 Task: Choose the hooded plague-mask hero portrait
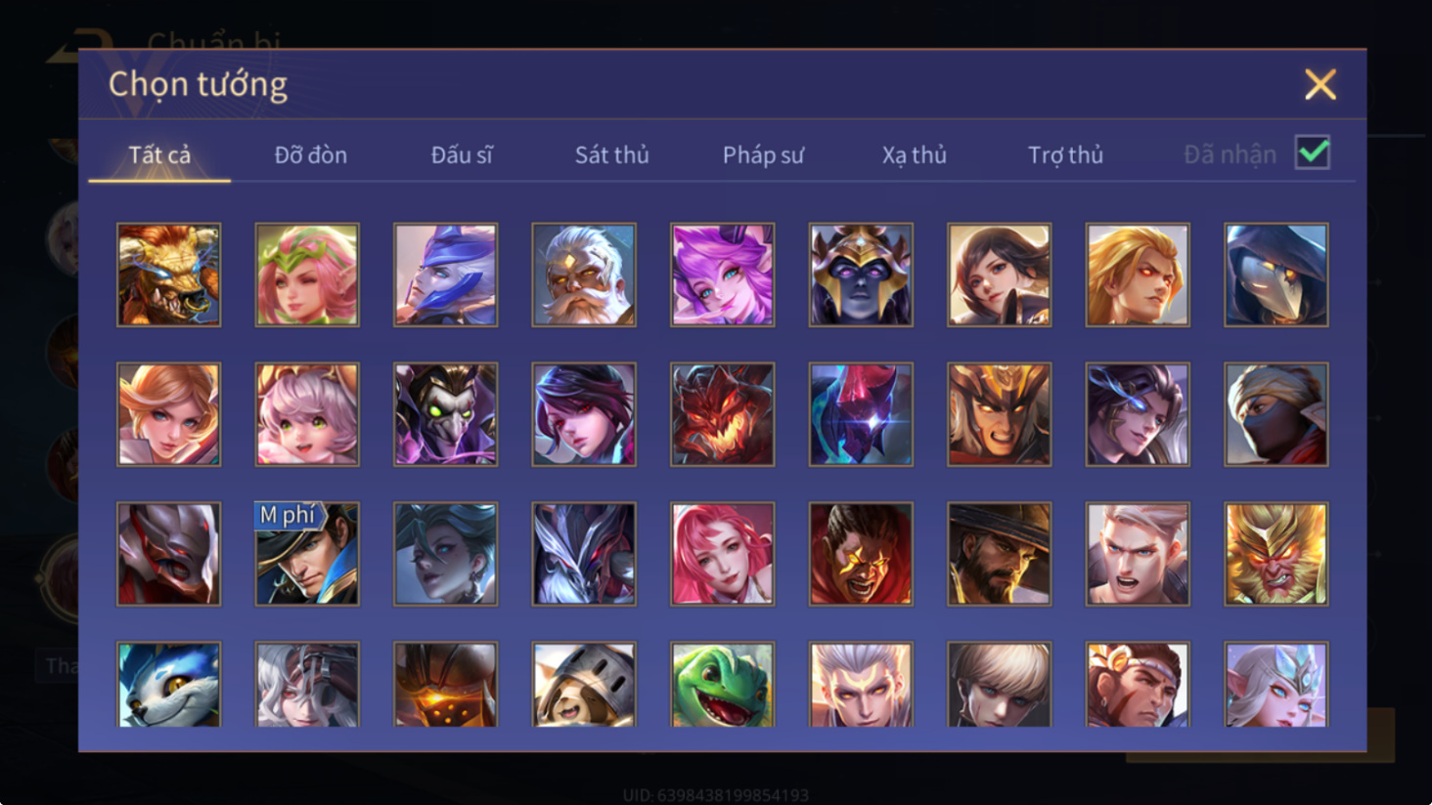click(1275, 275)
